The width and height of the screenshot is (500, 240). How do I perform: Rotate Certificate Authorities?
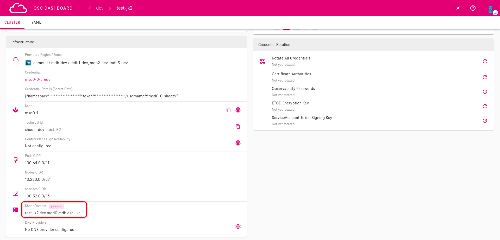pyautogui.click(x=485, y=77)
